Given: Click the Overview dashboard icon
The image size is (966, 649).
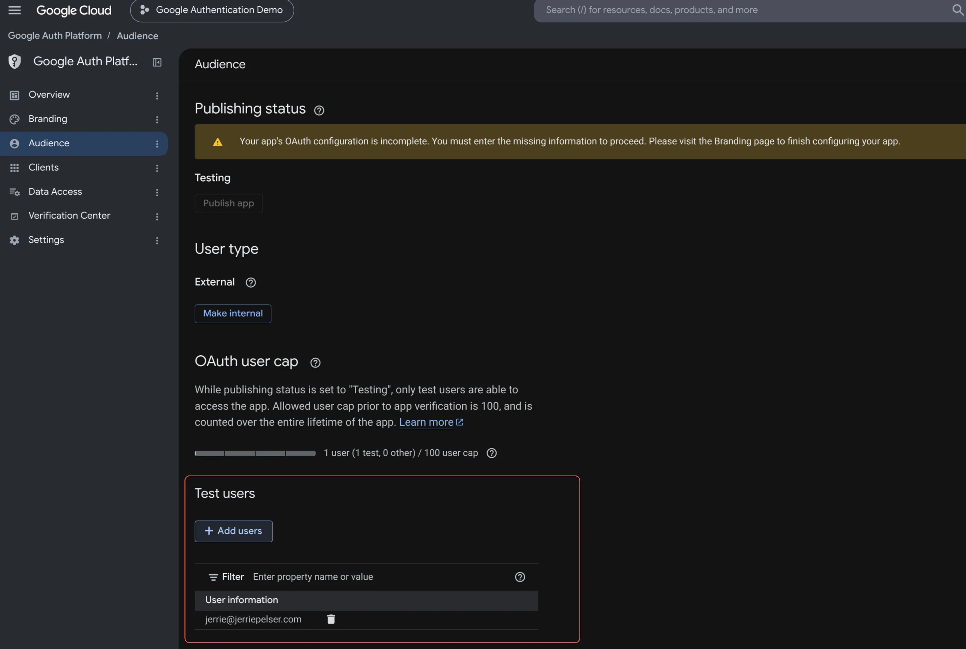Looking at the screenshot, I should pyautogui.click(x=15, y=95).
